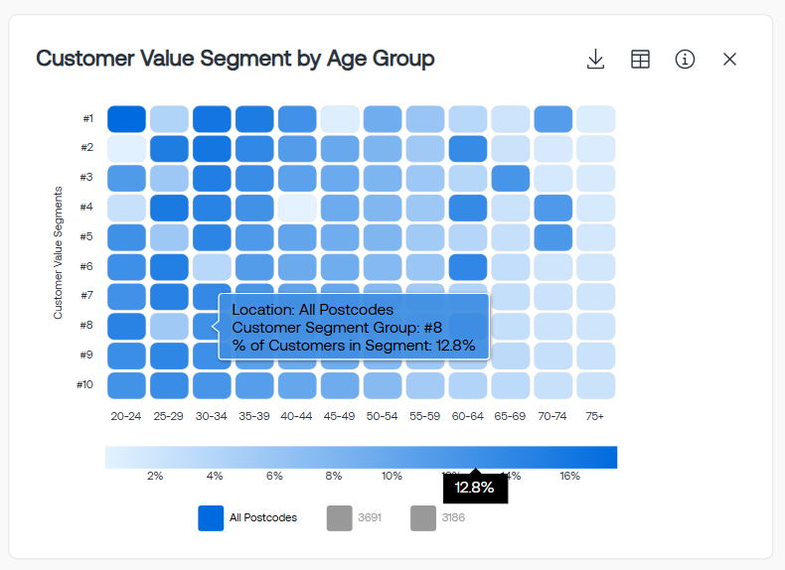
Task: Click the 2% scale tick label
Action: [x=155, y=476]
